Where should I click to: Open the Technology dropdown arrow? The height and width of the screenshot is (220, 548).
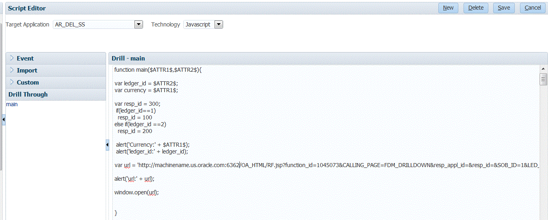click(219, 24)
